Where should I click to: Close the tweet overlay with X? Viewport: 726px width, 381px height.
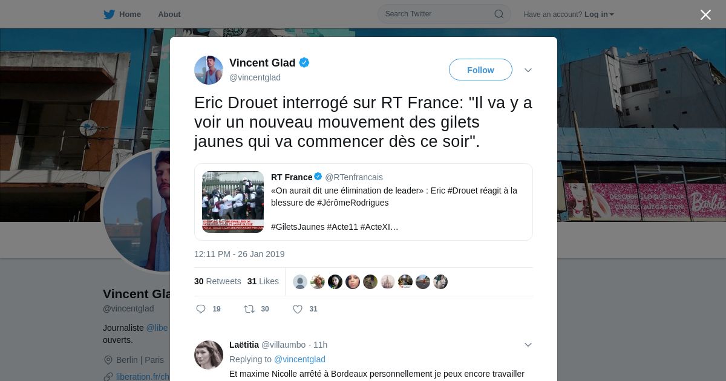click(x=705, y=15)
